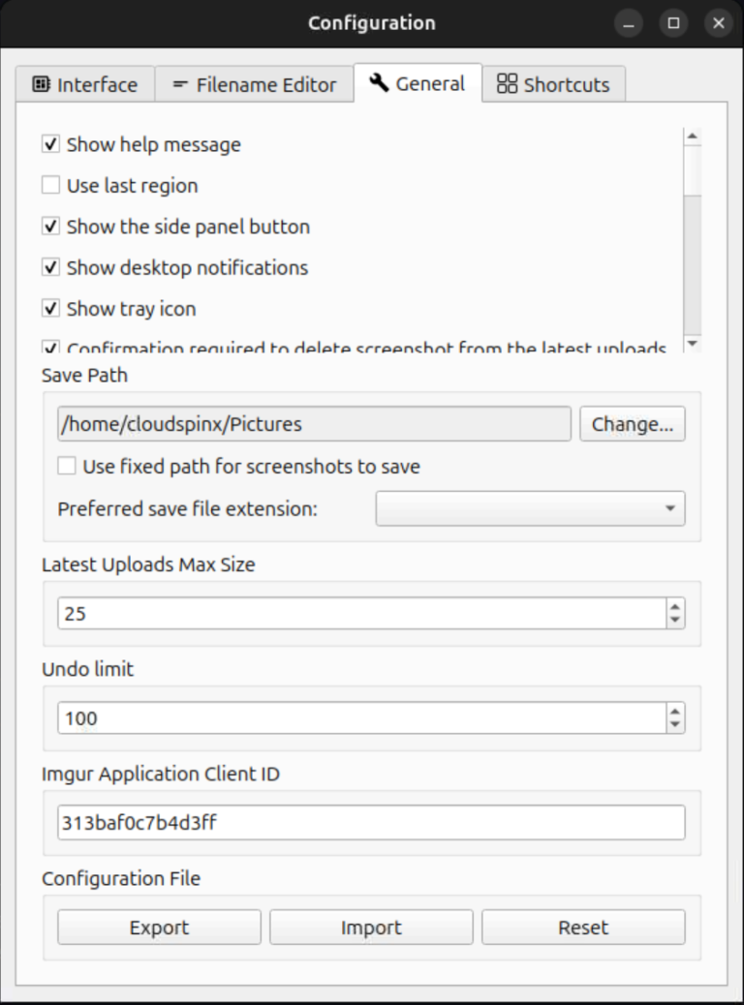Switch to the Interface tab
Viewport: 744px width, 1005px height.
click(85, 84)
